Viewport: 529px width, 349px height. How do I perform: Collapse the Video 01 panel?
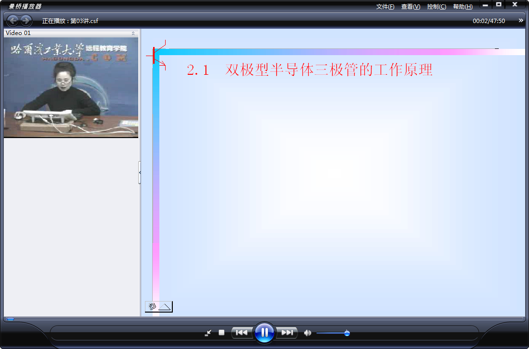point(133,33)
